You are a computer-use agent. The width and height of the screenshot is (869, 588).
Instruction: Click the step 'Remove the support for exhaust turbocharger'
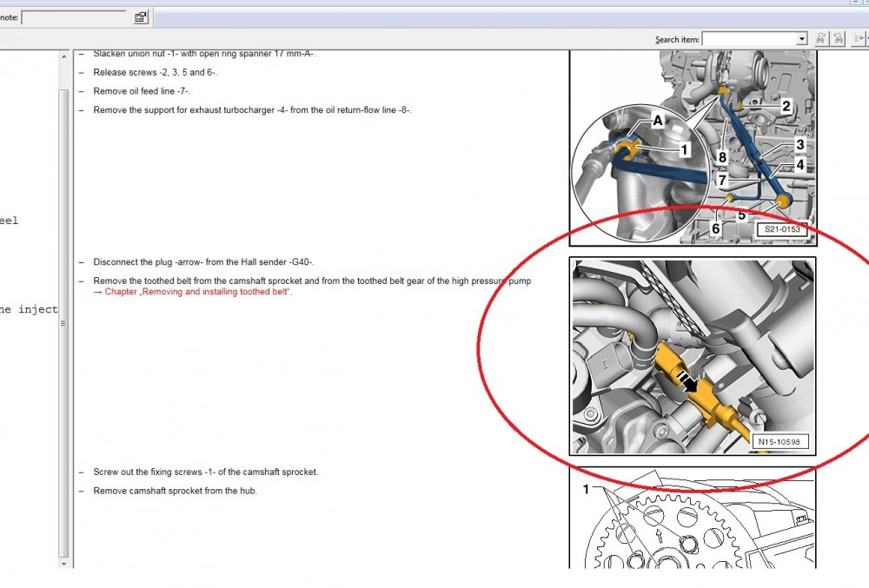coord(252,110)
